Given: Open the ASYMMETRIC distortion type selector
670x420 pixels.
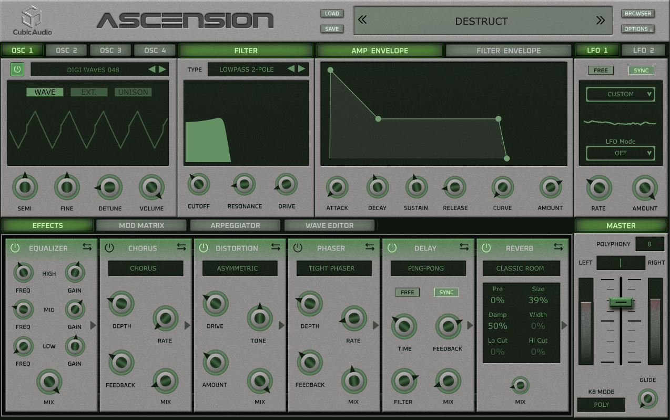Looking at the screenshot, I should click(x=240, y=268).
